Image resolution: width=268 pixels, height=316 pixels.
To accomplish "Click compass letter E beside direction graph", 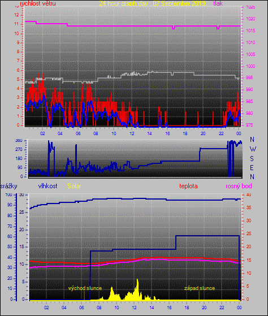I will coord(252,168).
